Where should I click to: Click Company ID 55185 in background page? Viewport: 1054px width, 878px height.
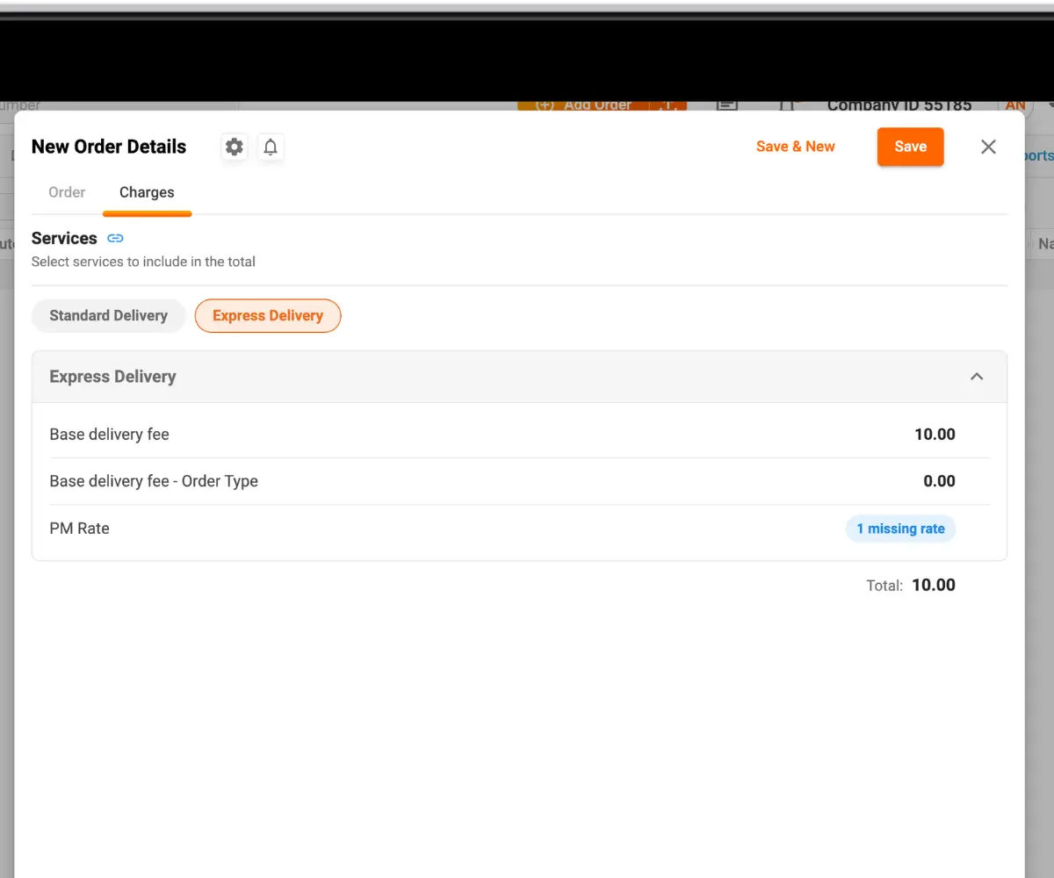(x=899, y=105)
